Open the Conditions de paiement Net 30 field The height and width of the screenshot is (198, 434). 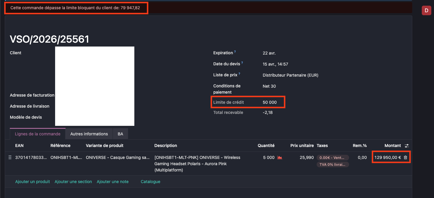(269, 86)
